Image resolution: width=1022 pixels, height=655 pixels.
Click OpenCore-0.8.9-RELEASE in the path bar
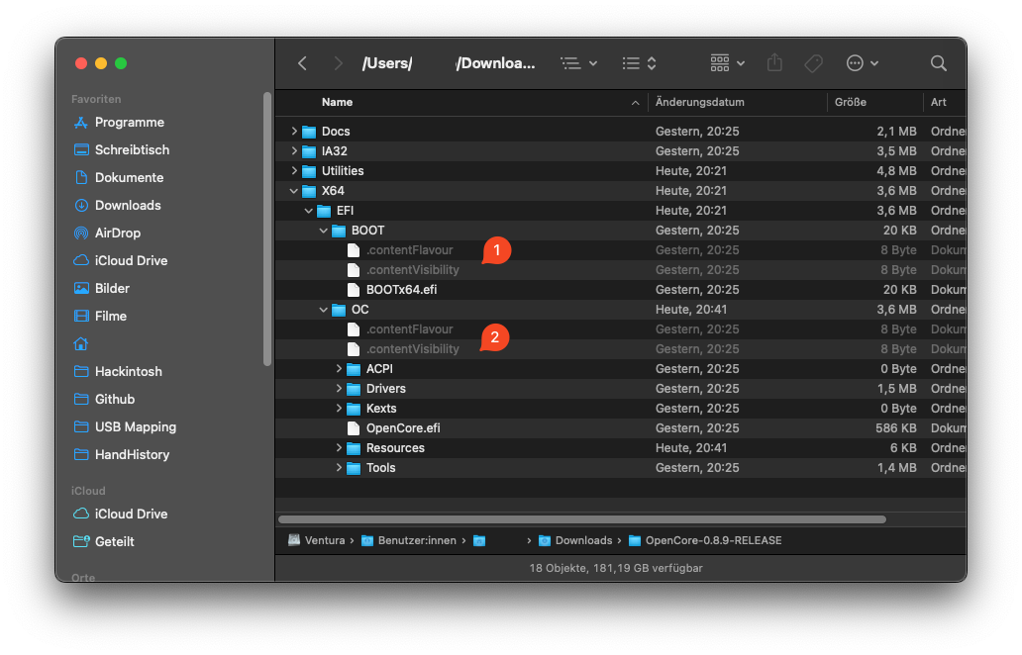705,540
